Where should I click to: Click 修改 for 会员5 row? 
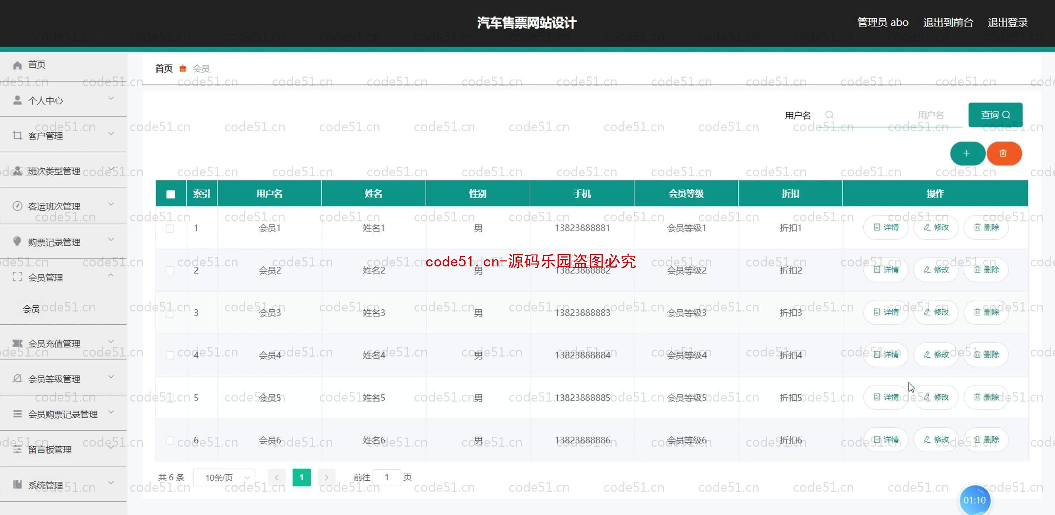936,397
